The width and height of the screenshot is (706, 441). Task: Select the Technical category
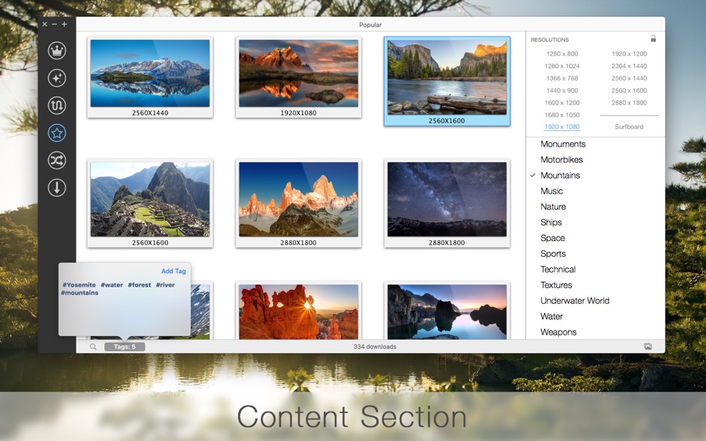[x=558, y=269]
